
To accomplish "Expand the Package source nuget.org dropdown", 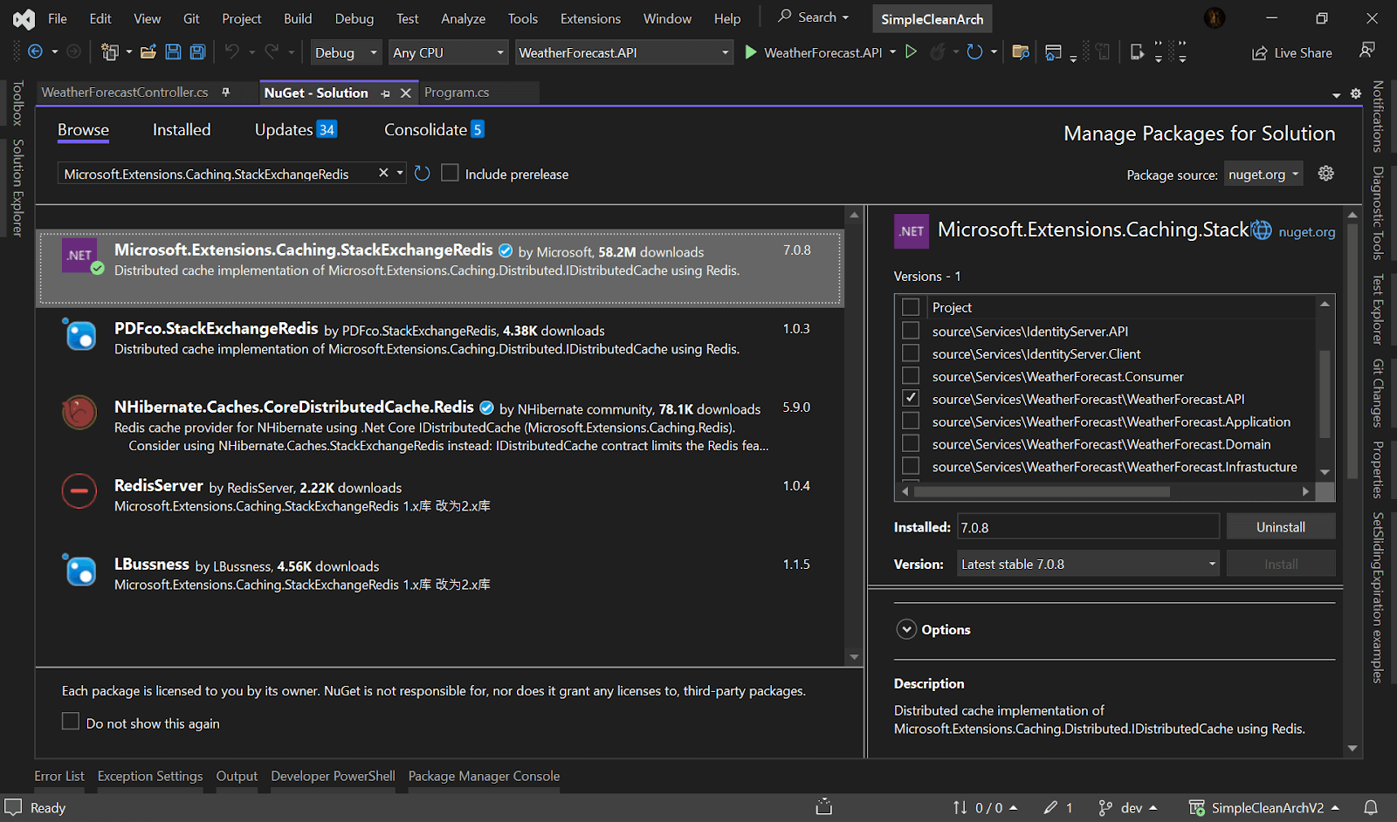I will [1263, 175].
